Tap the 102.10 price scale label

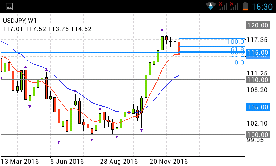[257, 123]
